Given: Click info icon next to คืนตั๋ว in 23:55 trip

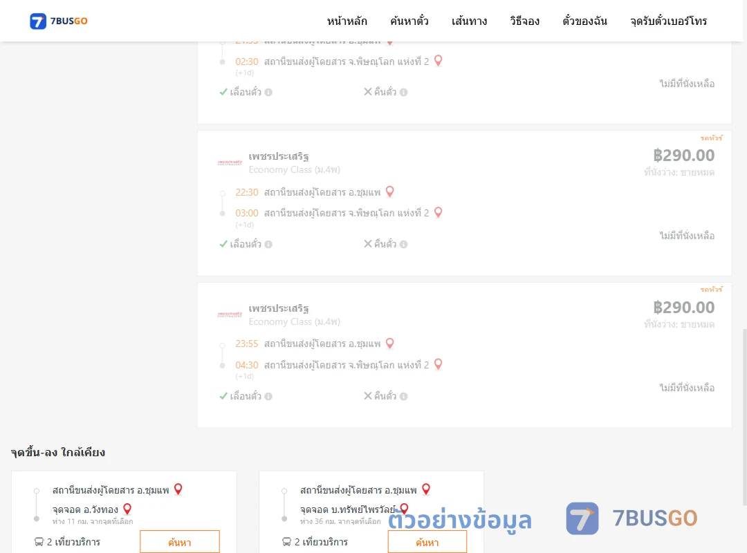Looking at the screenshot, I should click(403, 396).
